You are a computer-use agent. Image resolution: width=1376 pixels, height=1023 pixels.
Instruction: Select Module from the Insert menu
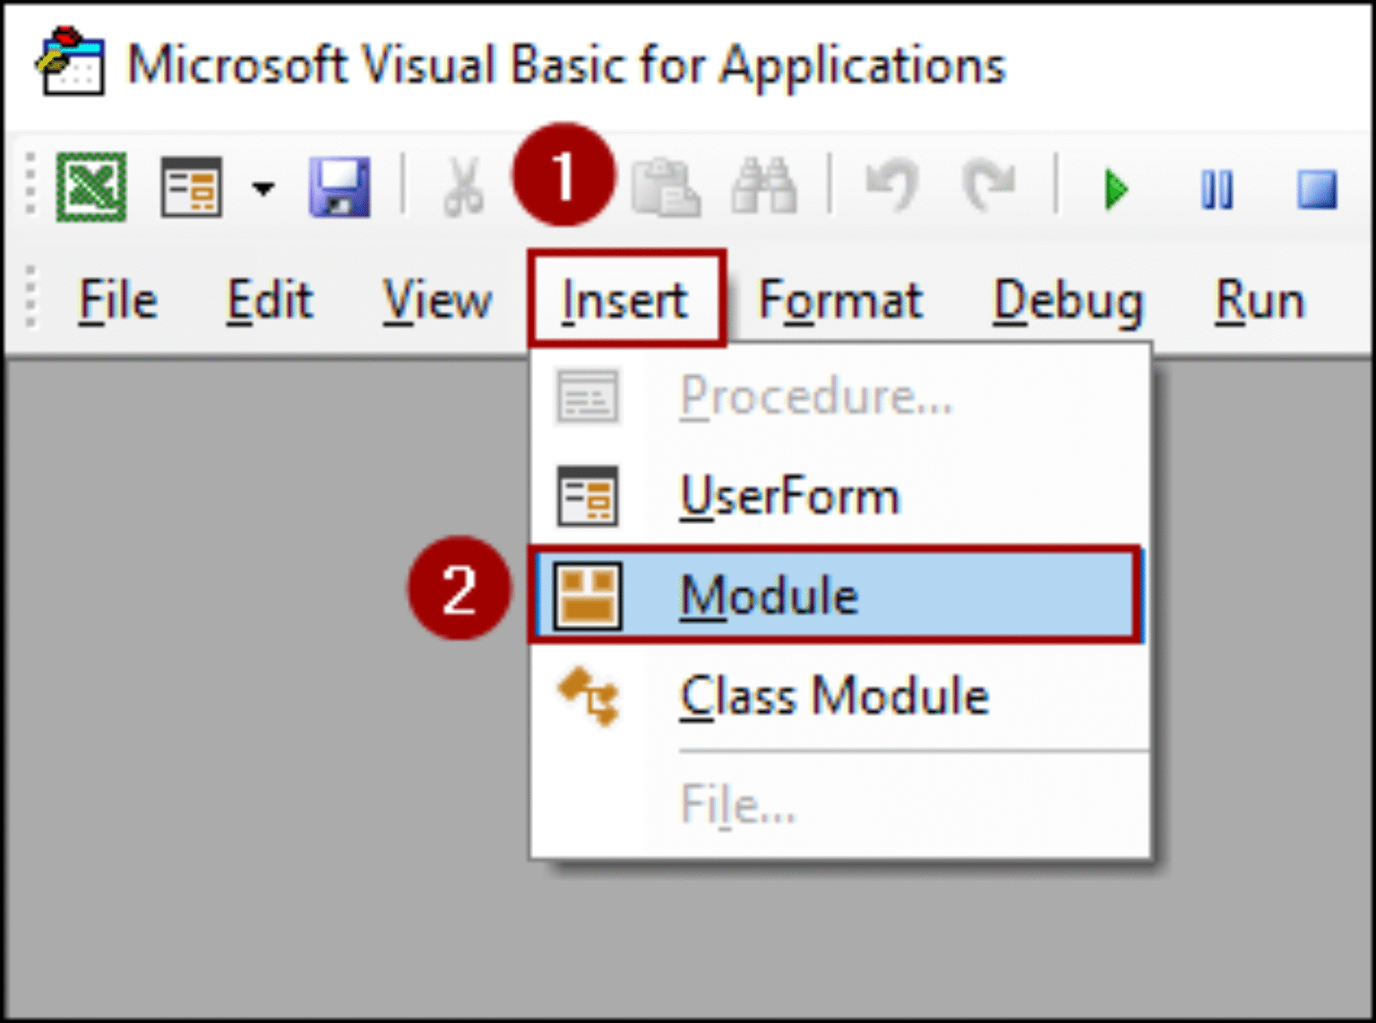(x=769, y=594)
